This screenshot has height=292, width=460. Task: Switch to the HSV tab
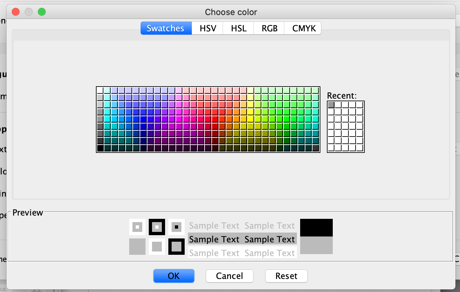coord(207,28)
